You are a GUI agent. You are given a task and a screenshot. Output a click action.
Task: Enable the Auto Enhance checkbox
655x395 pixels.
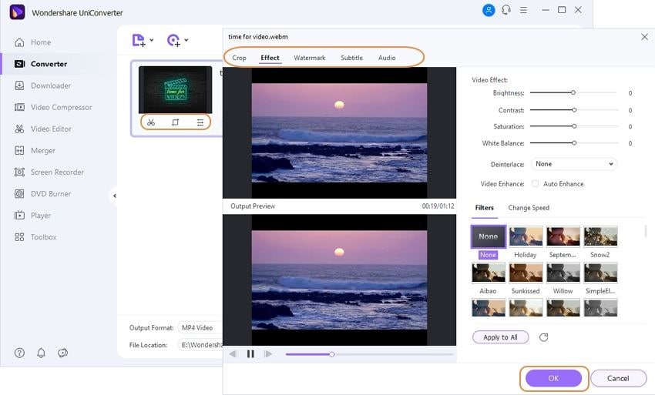tap(535, 184)
